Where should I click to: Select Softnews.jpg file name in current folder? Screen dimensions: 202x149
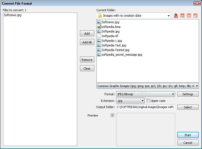tap(111, 22)
